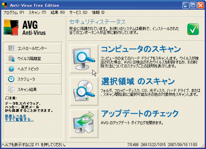This screenshot has width=206, height=149.
Task: Click the ウイルス隔離室 vault icon
Action: [11, 58]
